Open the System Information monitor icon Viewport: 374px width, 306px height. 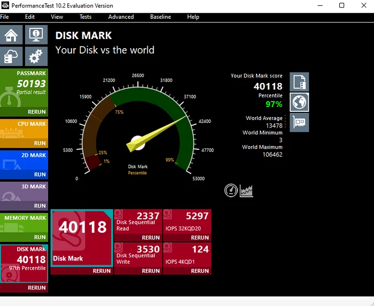[x=36, y=35]
